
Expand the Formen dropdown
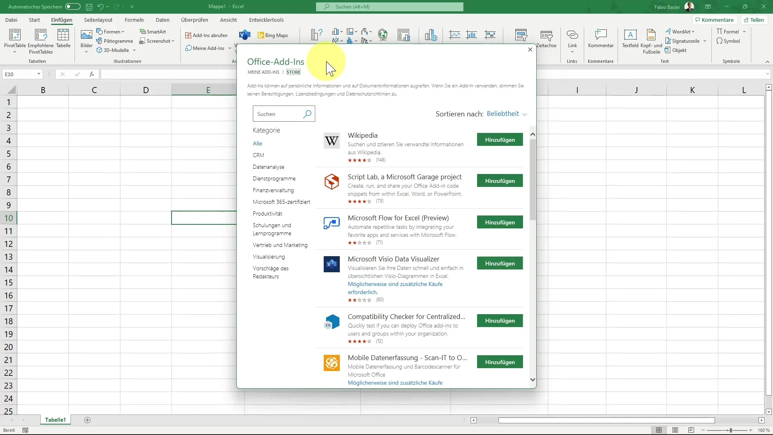[123, 32]
